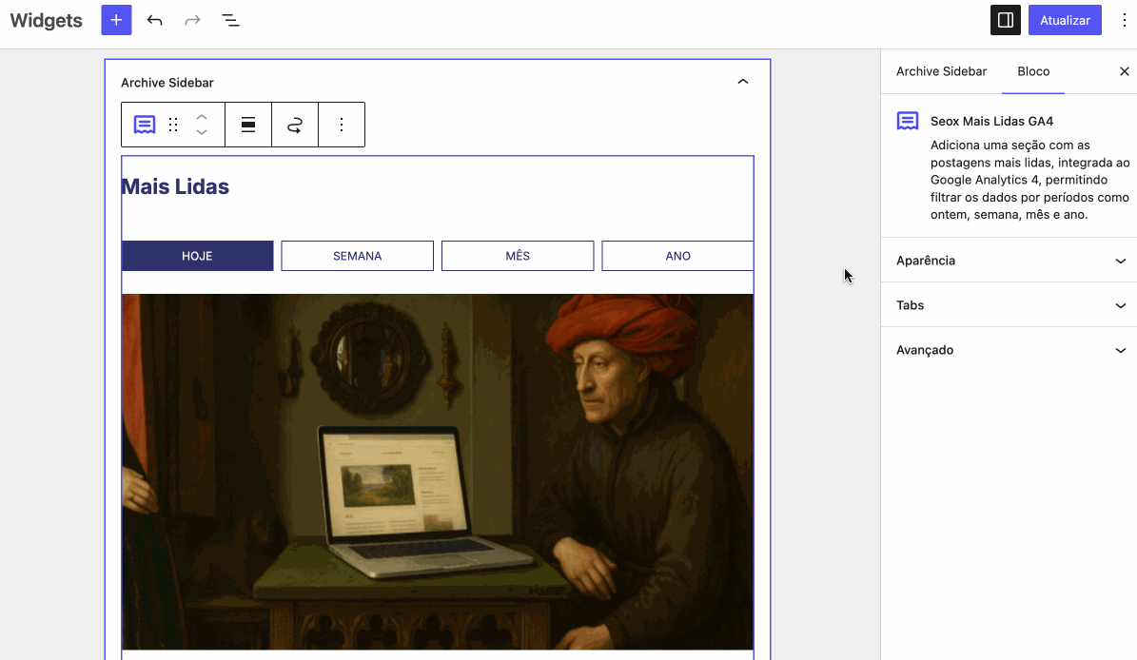1137x660 pixels.
Task: Click the Seox Mais Lidas block type icon
Action: point(145,125)
